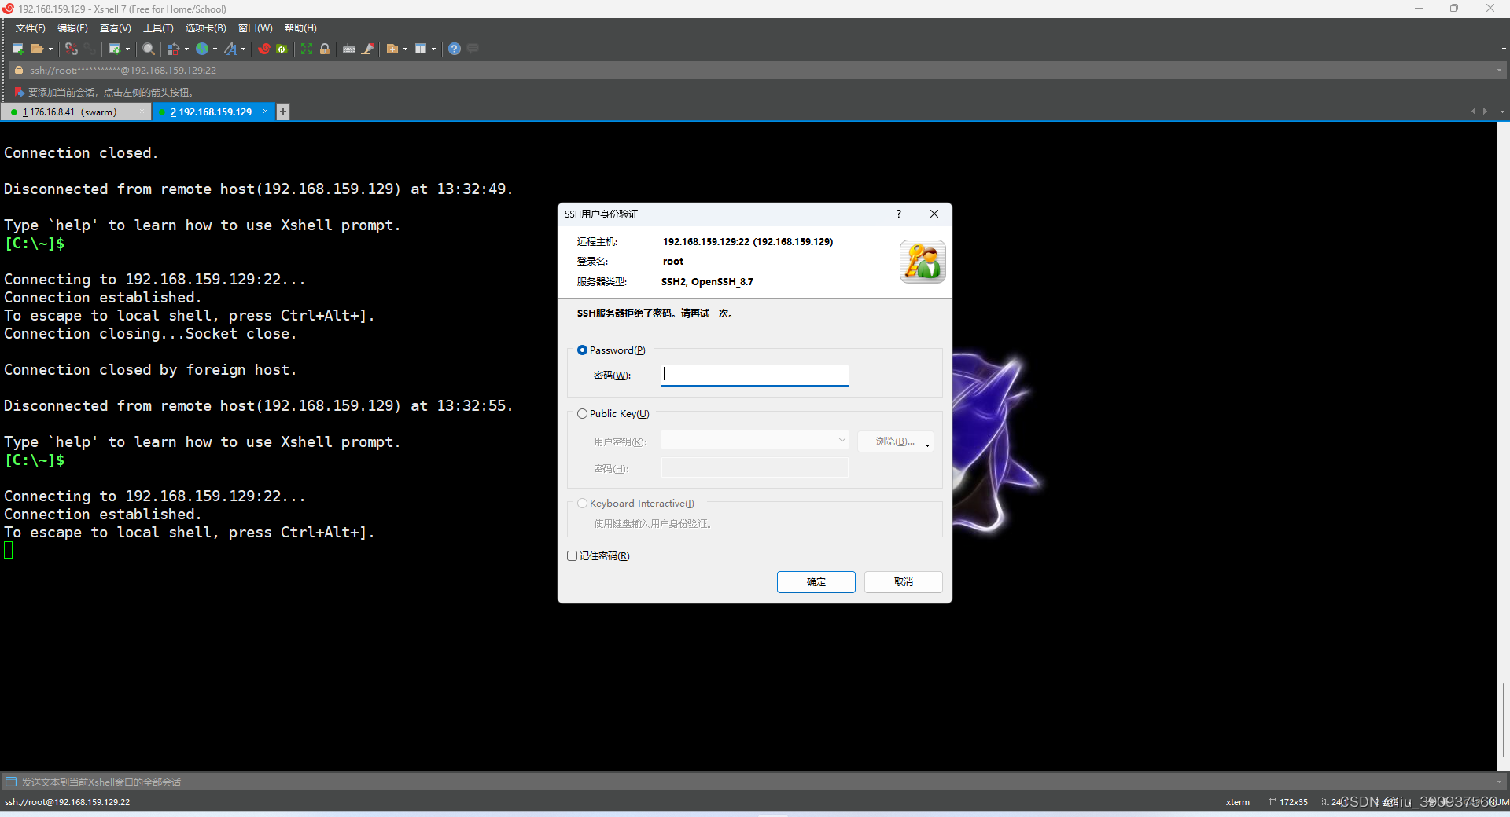This screenshot has width=1510, height=817.
Task: Launch Xftp with the green Xftp icon
Action: click(282, 49)
